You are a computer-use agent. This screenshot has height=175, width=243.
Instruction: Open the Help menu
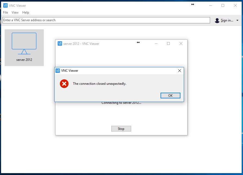pos(26,12)
